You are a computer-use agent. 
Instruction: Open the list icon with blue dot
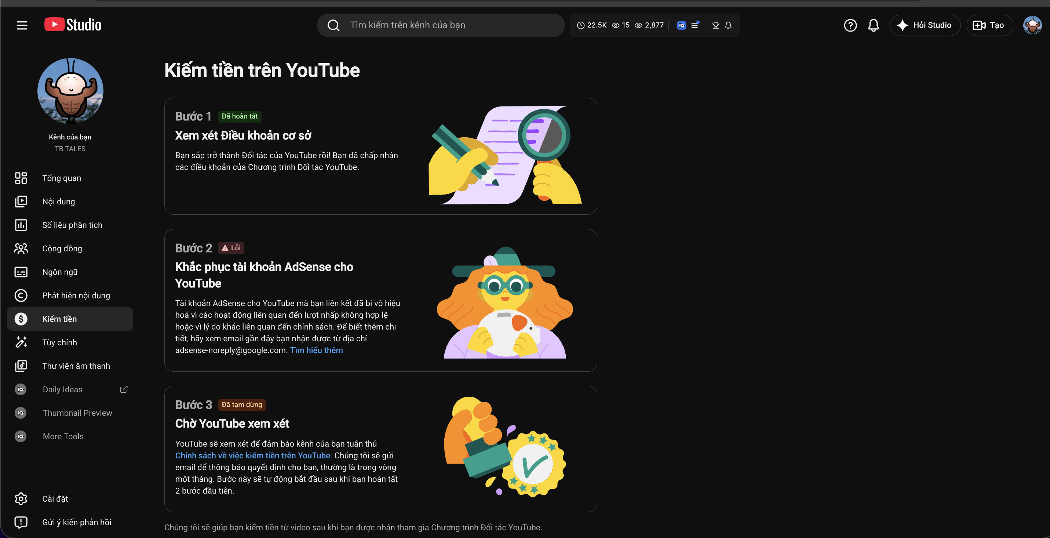[x=695, y=25]
